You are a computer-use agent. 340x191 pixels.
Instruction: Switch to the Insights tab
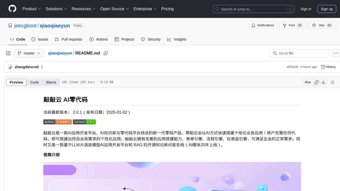(x=177, y=39)
